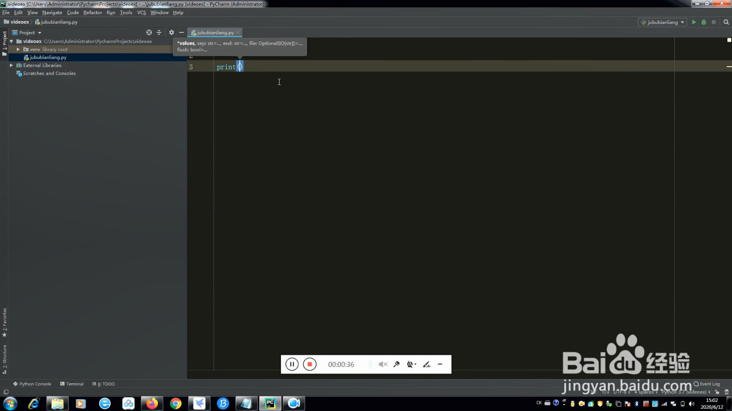Open the VCS menu

pos(141,12)
